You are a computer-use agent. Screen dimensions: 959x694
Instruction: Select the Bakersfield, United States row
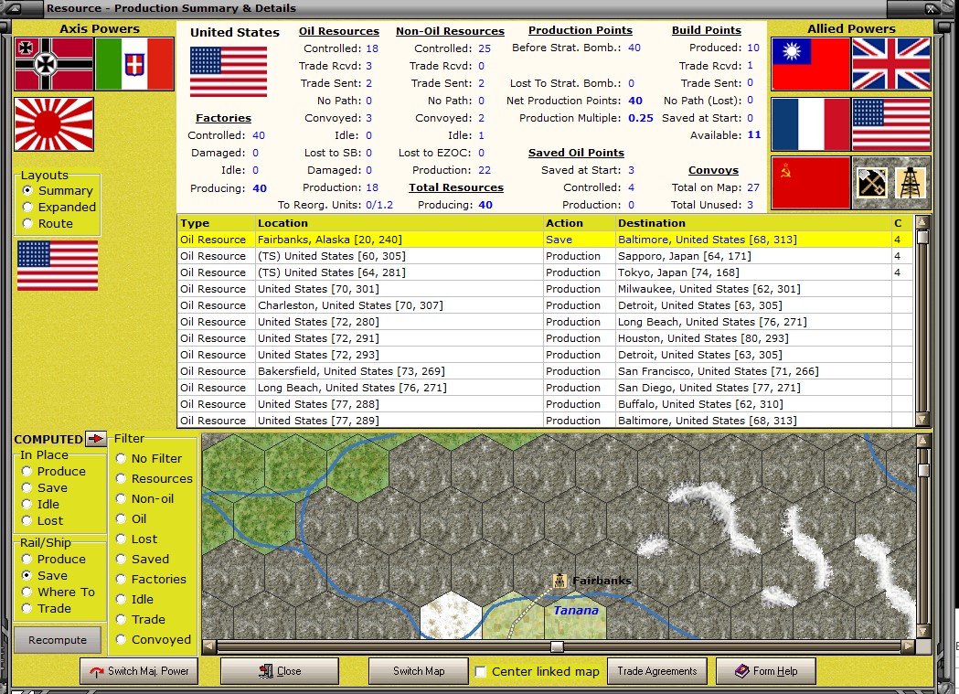545,371
